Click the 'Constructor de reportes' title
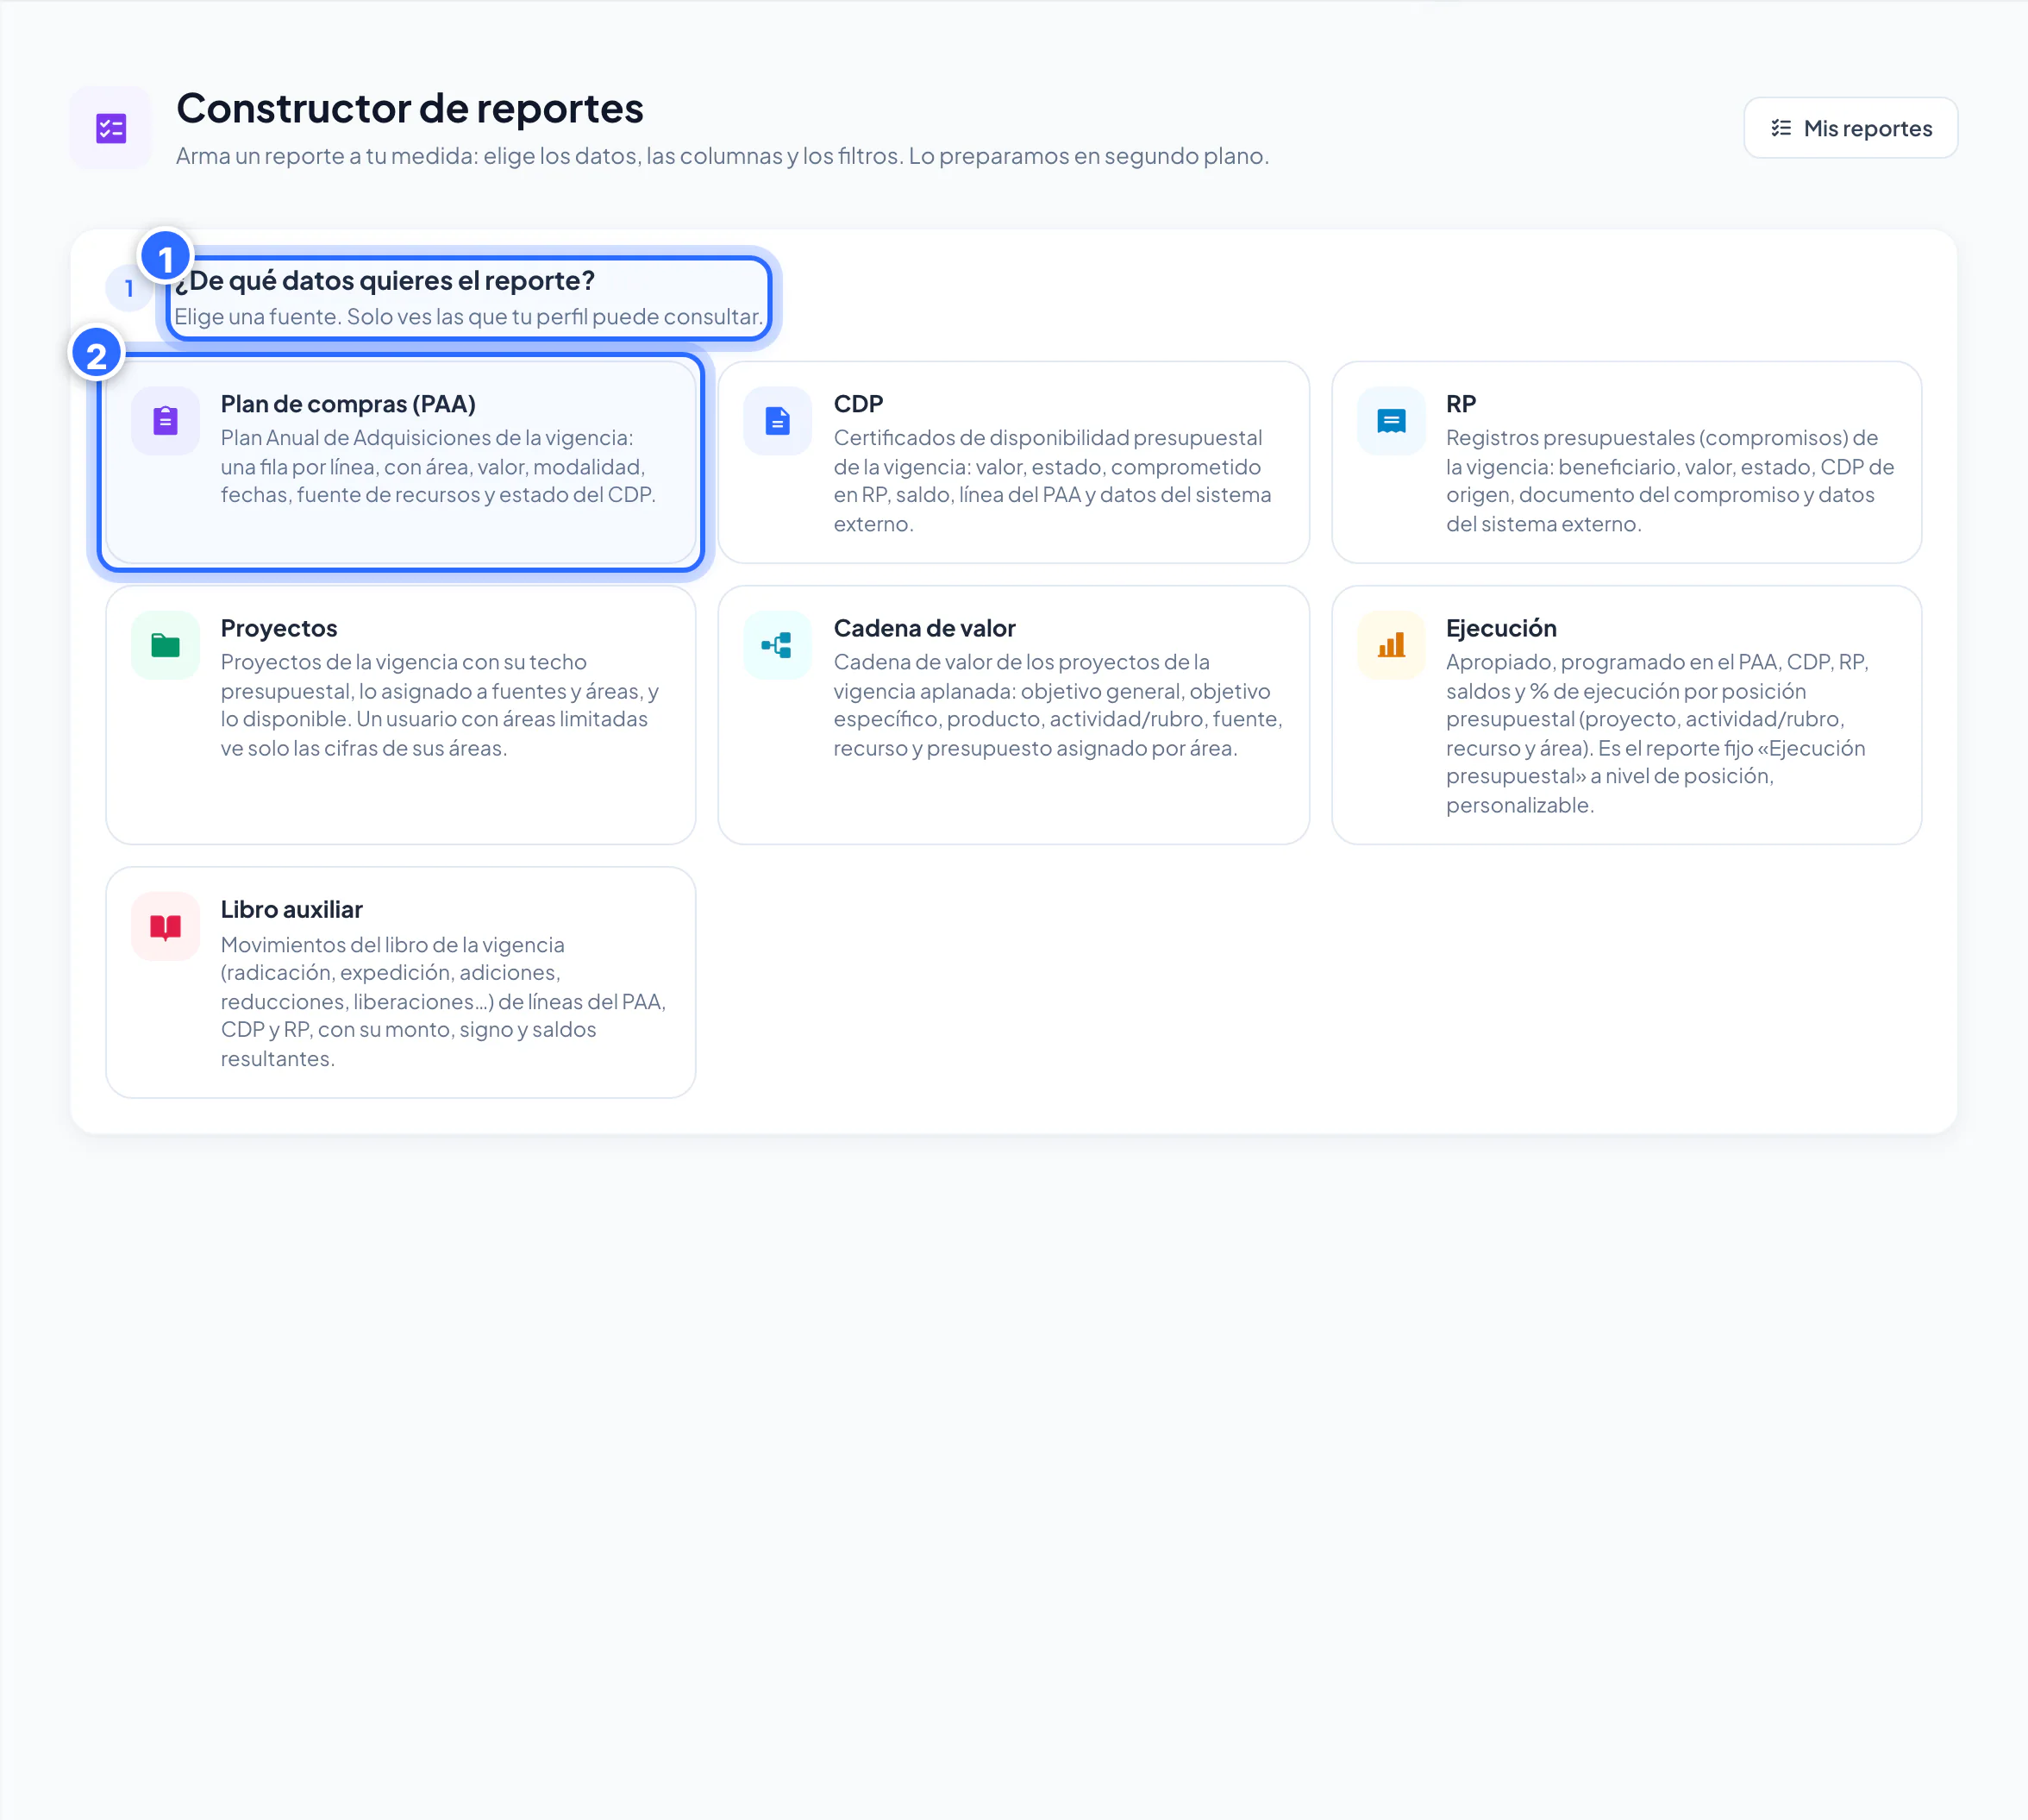2028x1820 pixels. (x=410, y=108)
